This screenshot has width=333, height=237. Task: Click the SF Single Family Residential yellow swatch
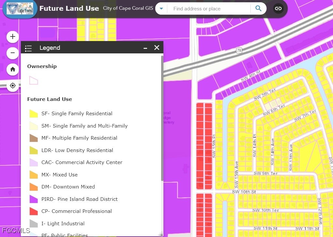[x=34, y=114]
